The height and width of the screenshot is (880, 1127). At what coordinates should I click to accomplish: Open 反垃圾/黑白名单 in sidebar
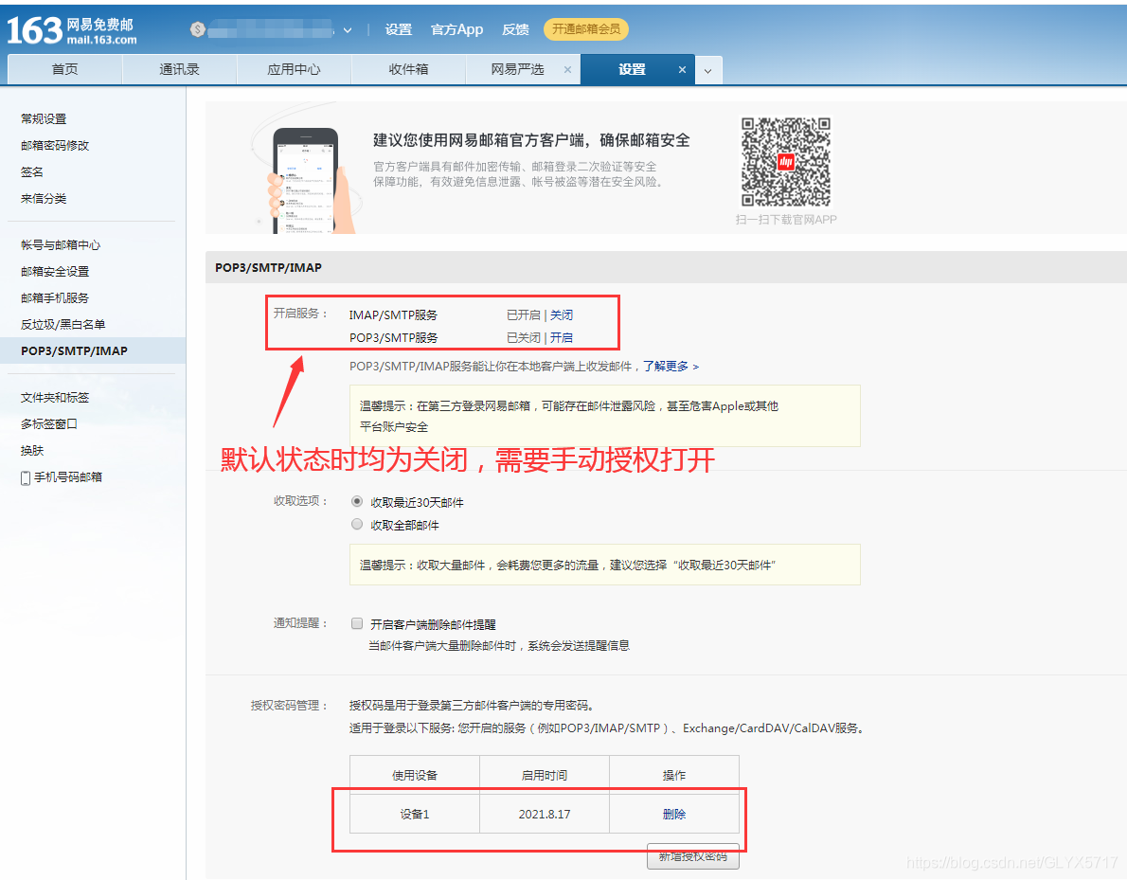pyautogui.click(x=63, y=325)
